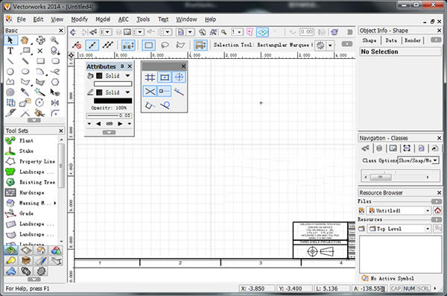Select the Circle tool

(10, 72)
